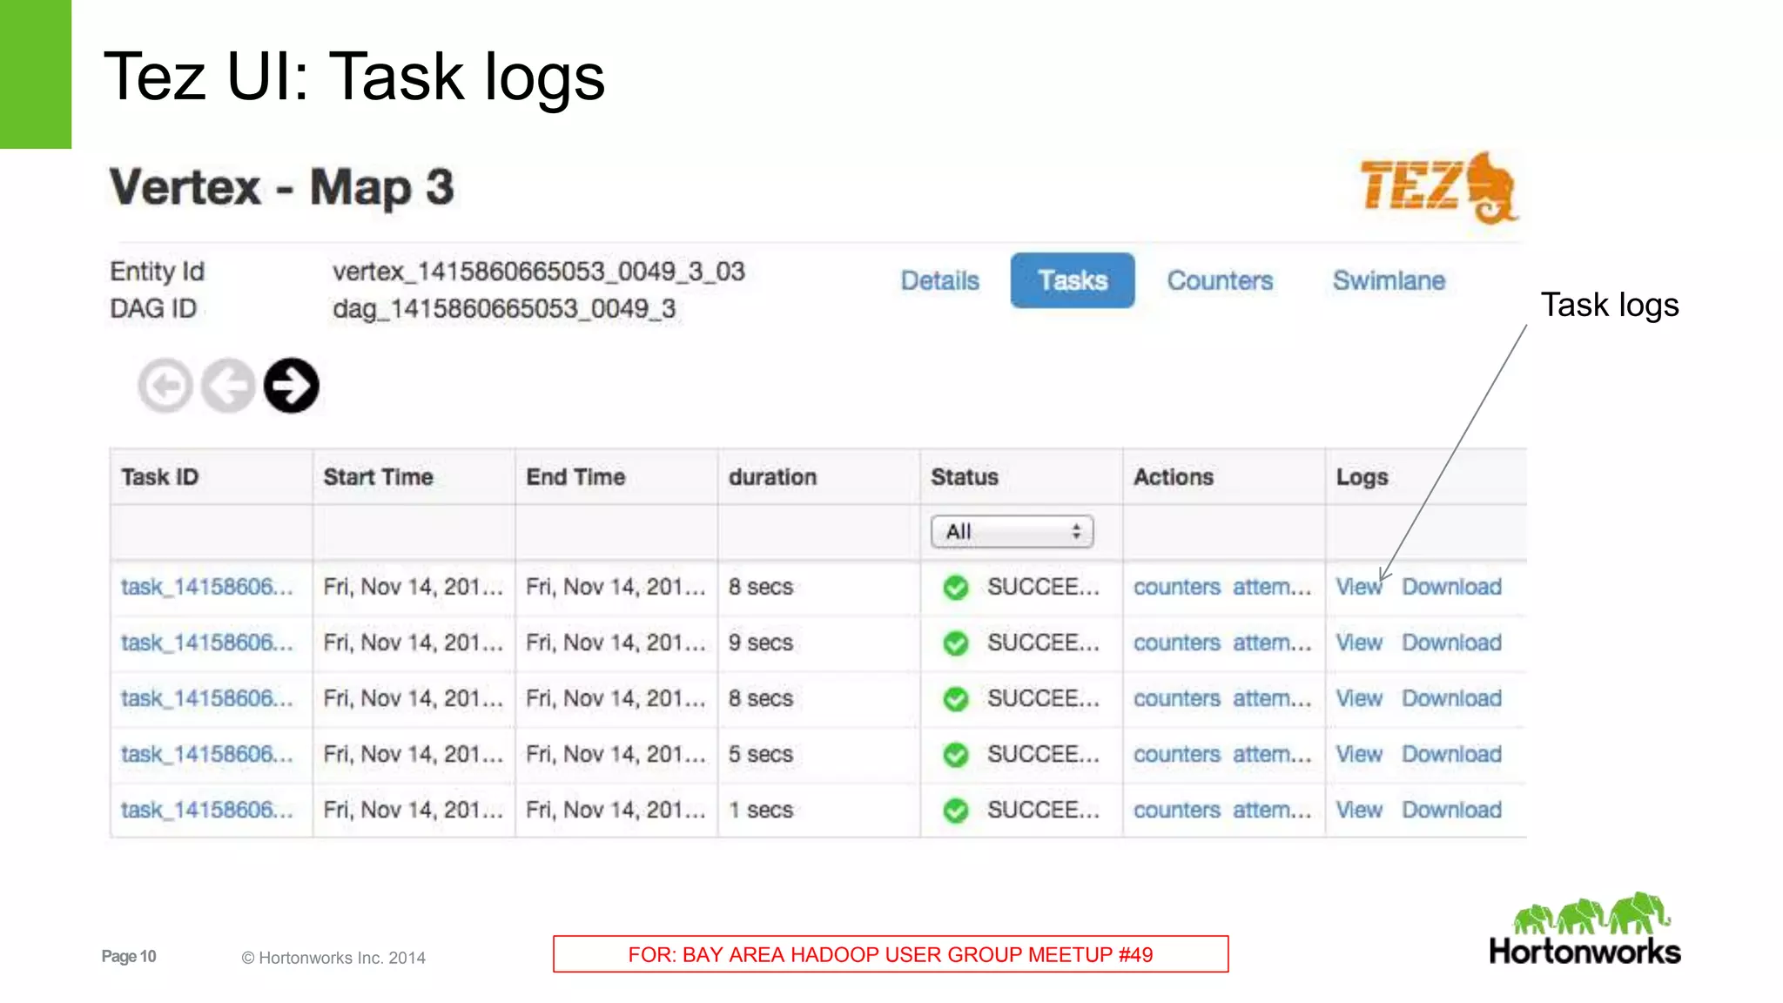Click the vertex_1415860665053_0049_3_03 entity id

pos(539,272)
